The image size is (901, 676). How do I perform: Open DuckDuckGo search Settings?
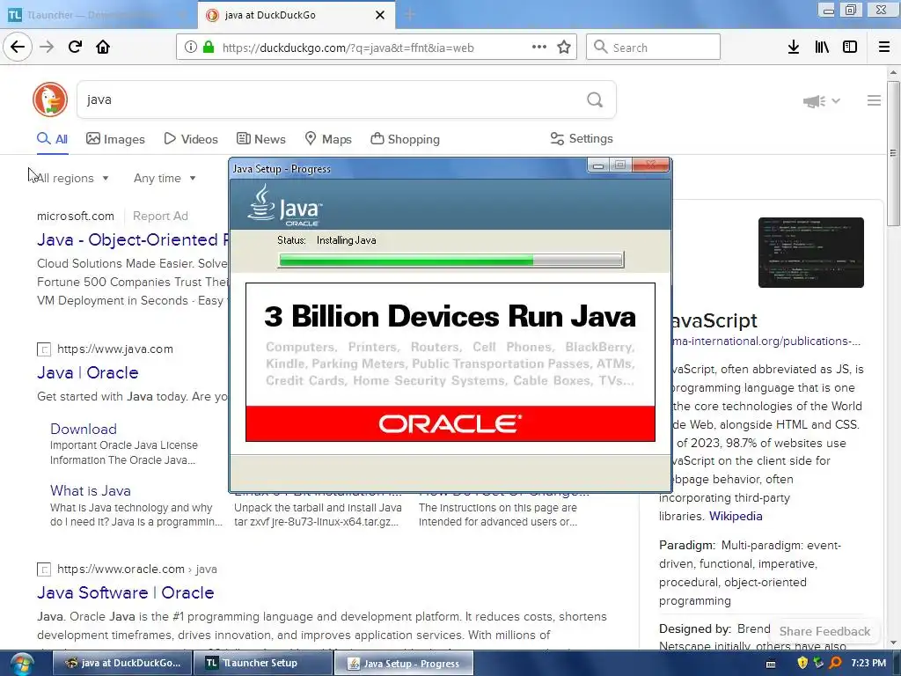pos(582,138)
